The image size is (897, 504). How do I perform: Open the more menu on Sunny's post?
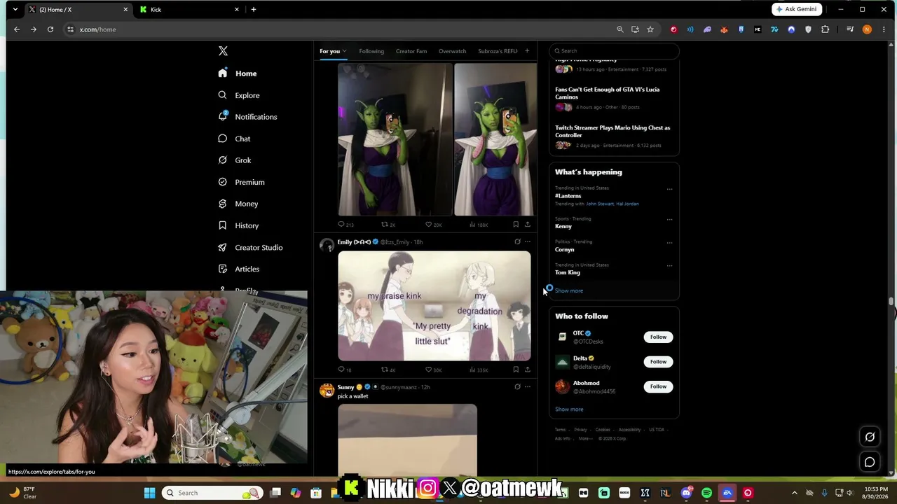(528, 387)
